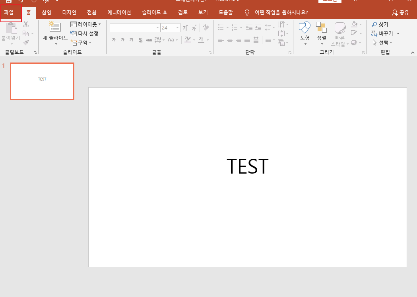Click the increase font size icon
This screenshot has height=297, width=417.
pos(185,27)
